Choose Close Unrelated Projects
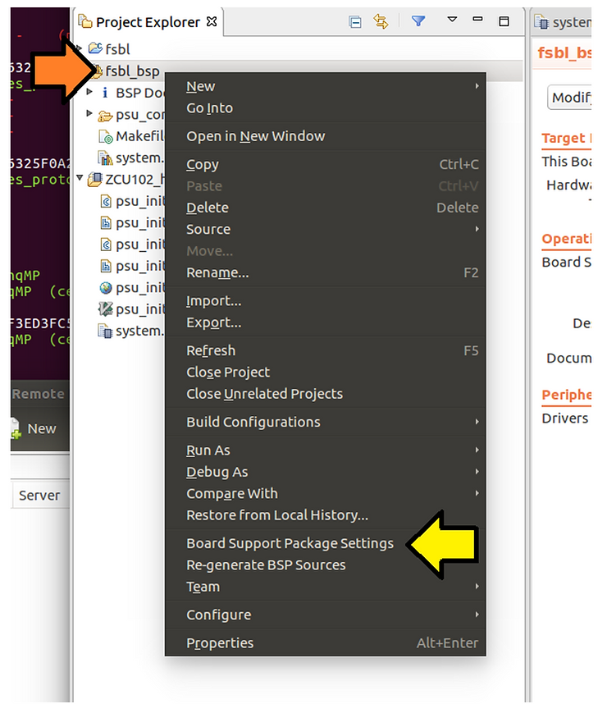Screen dimensions: 607x704 click(326, 394)
